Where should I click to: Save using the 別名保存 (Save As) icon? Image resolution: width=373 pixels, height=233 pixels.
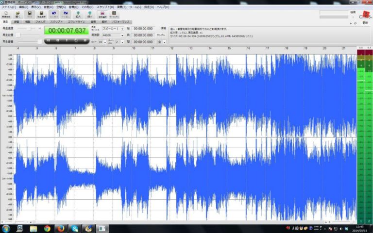tap(40, 14)
